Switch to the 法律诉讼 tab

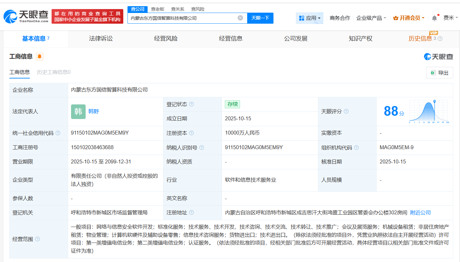(x=101, y=38)
